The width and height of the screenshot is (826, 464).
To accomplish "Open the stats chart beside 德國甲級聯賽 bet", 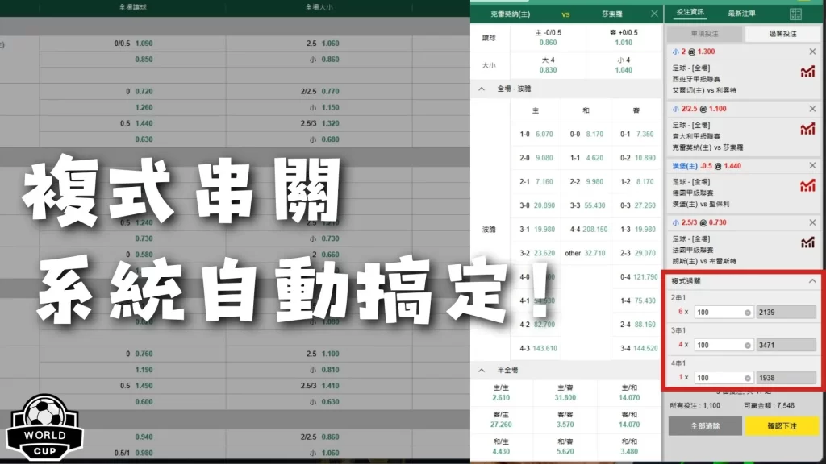I will click(x=807, y=185).
